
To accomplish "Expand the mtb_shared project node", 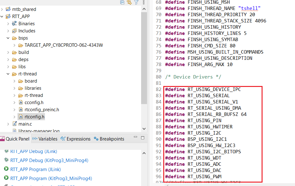I will [x=2, y=9].
